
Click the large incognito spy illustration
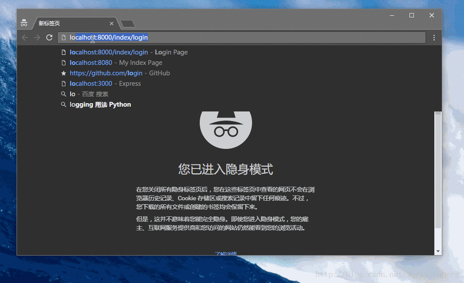(x=226, y=130)
